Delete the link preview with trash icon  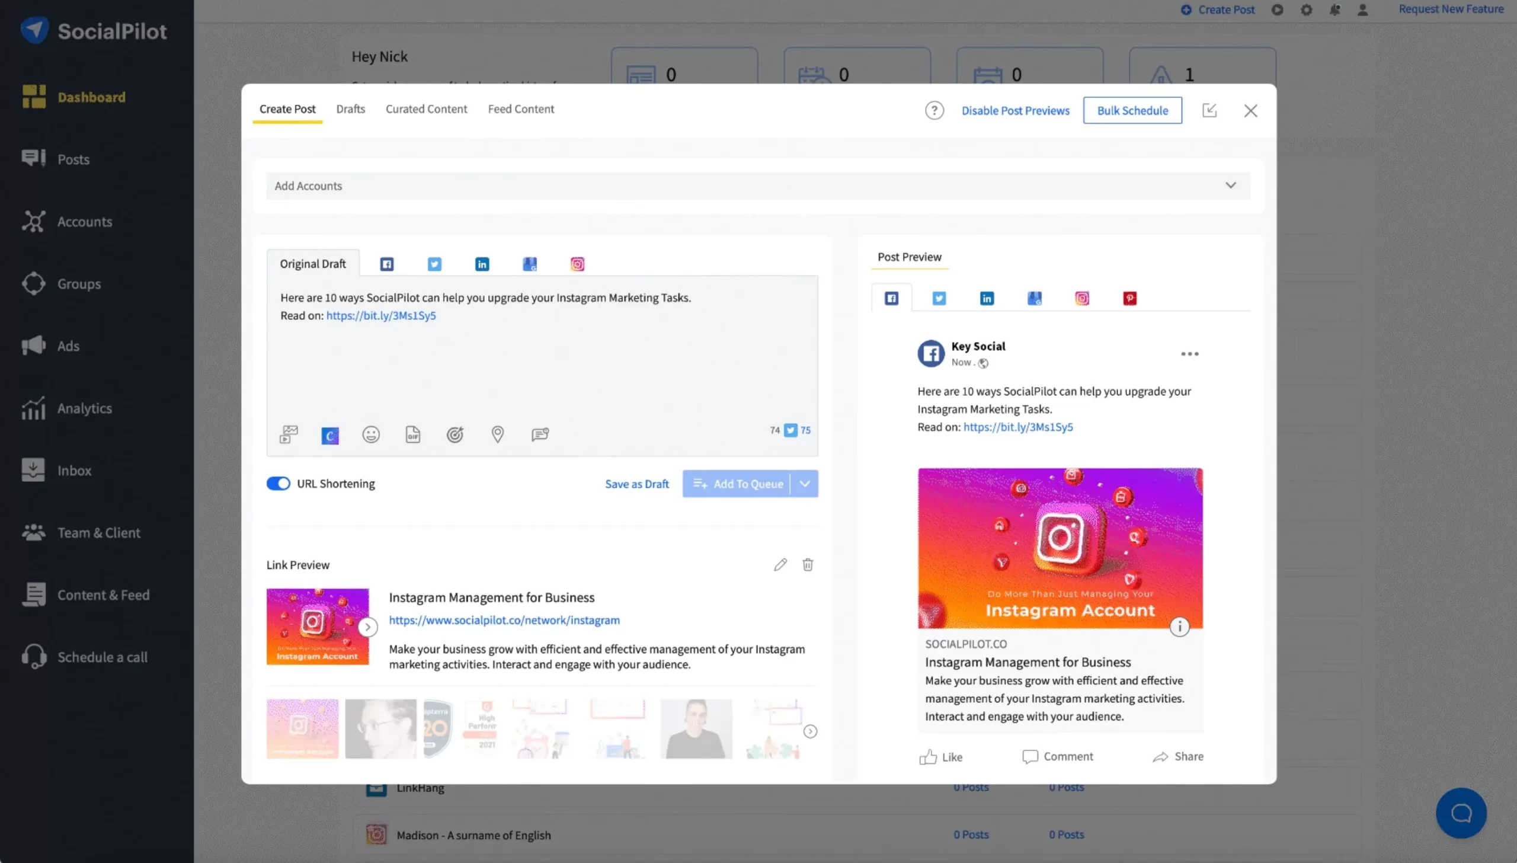(x=808, y=564)
